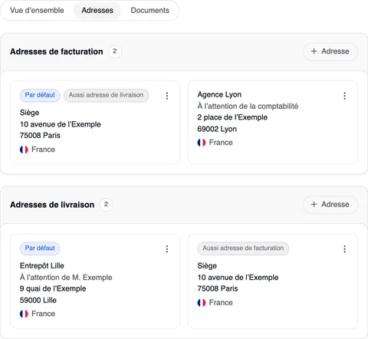Open kebab menu on delivery Siège card
This screenshot has height=339, width=368.
coord(344,249)
